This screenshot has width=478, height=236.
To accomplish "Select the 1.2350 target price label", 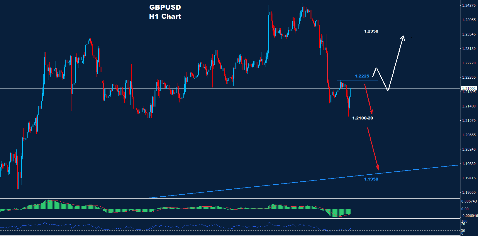I will tap(371, 31).
